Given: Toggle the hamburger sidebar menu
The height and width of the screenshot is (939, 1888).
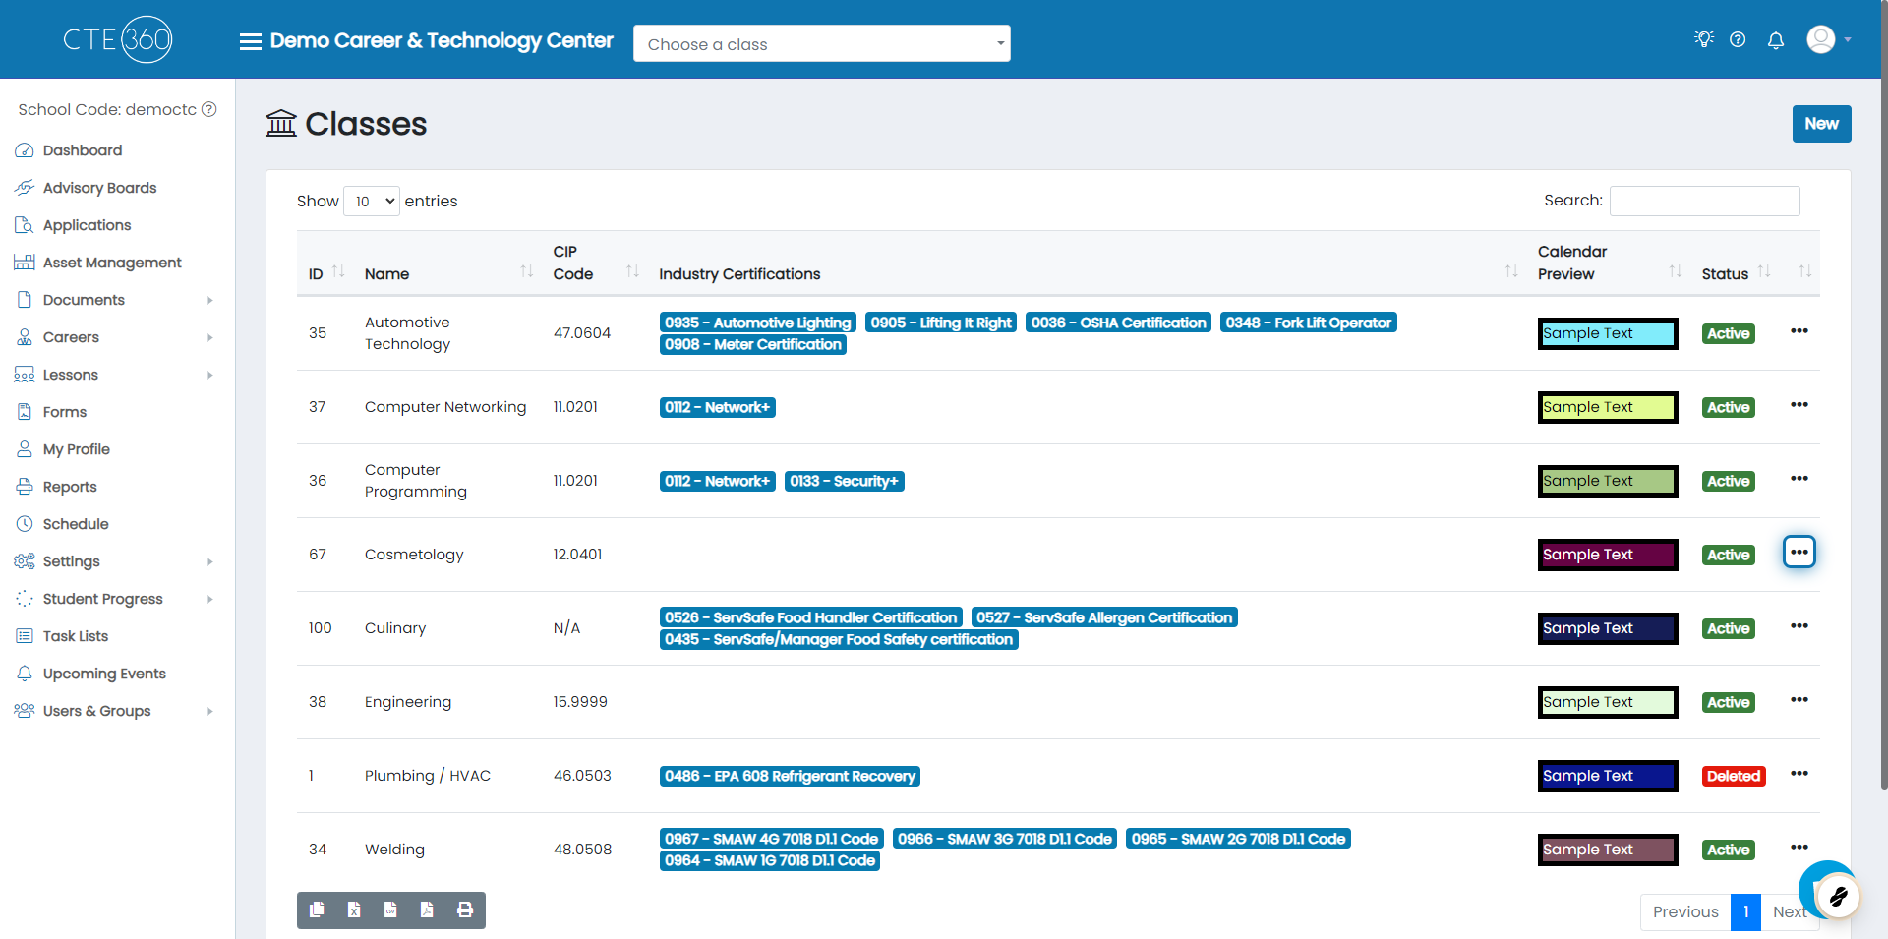Looking at the screenshot, I should click(x=251, y=41).
